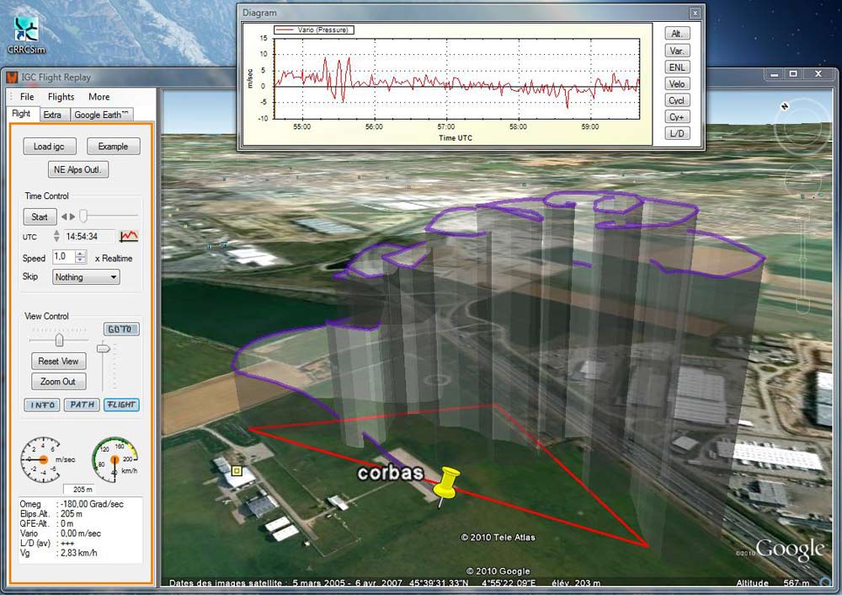The image size is (842, 595).
Task: Click the Elips.Alt. 205 m readout
Action: coord(51,514)
